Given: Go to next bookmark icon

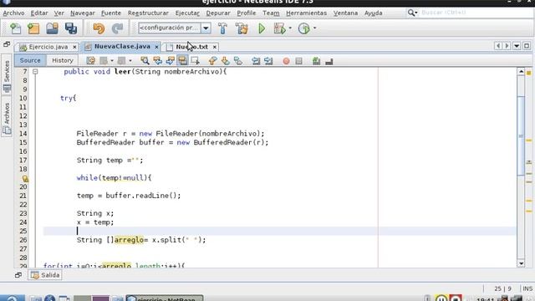Looking at the screenshot, I should pos(225,61).
